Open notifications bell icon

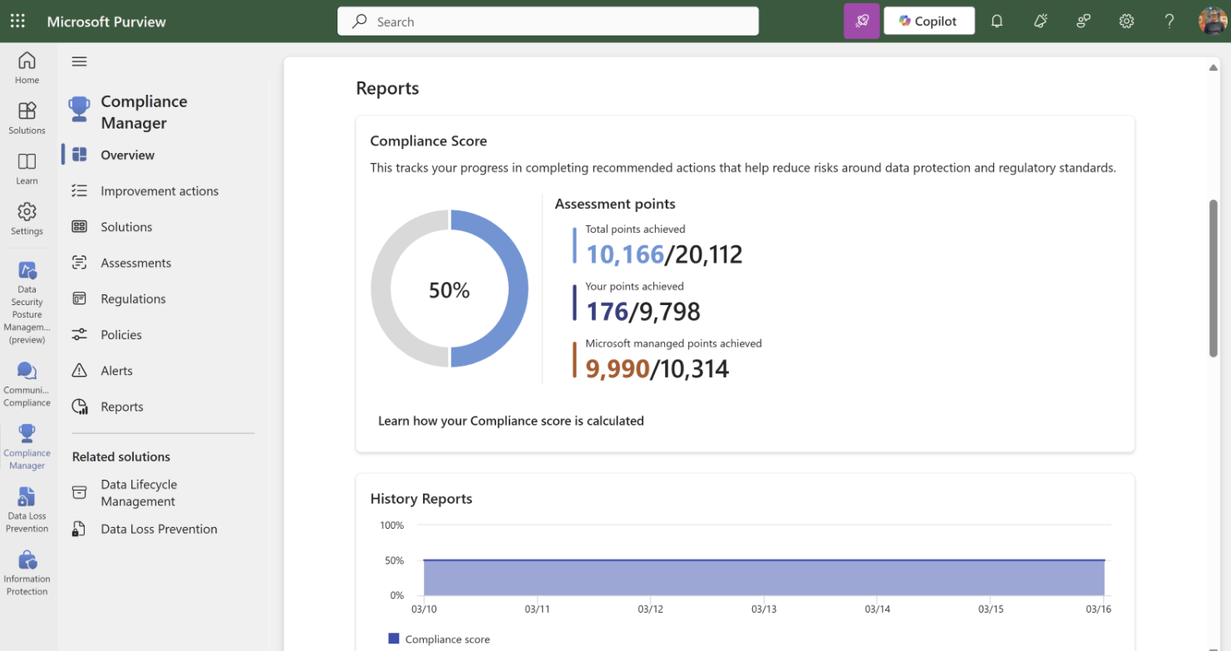(x=997, y=22)
